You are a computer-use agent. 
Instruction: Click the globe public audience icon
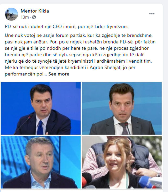34,17
